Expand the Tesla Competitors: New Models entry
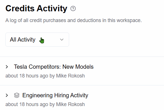Screen dimensions: 164x110 coord(7,67)
